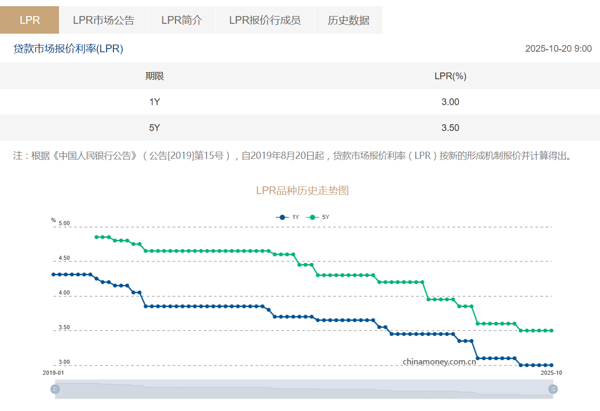Viewport: 600px width, 411px height.
Task: Click the left handle of the range slider
Action: point(55,389)
